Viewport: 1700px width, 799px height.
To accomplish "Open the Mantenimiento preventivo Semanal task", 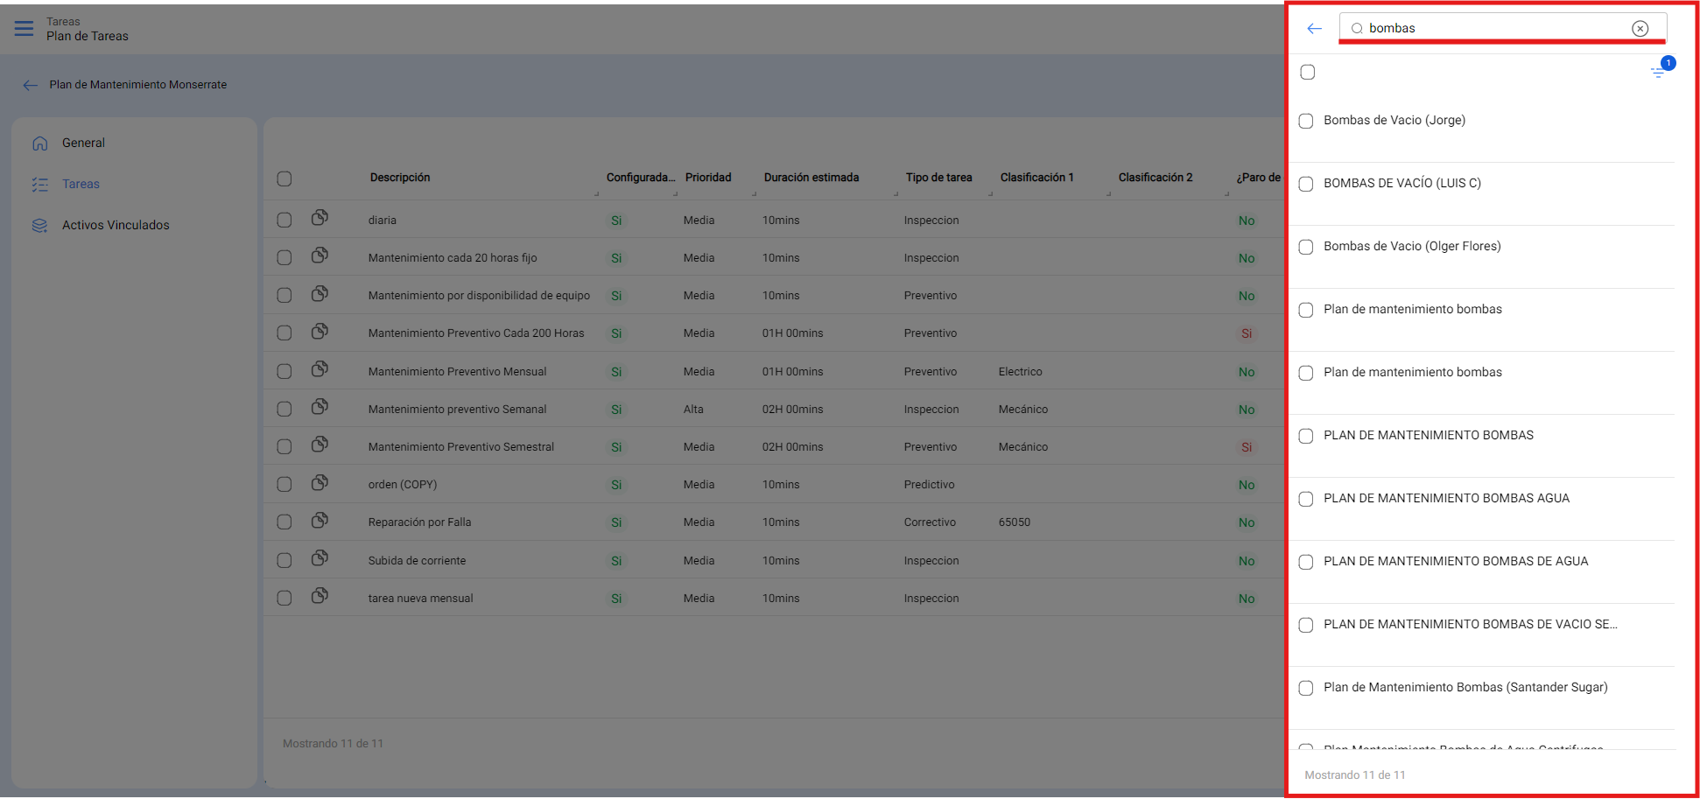I will click(x=457, y=409).
